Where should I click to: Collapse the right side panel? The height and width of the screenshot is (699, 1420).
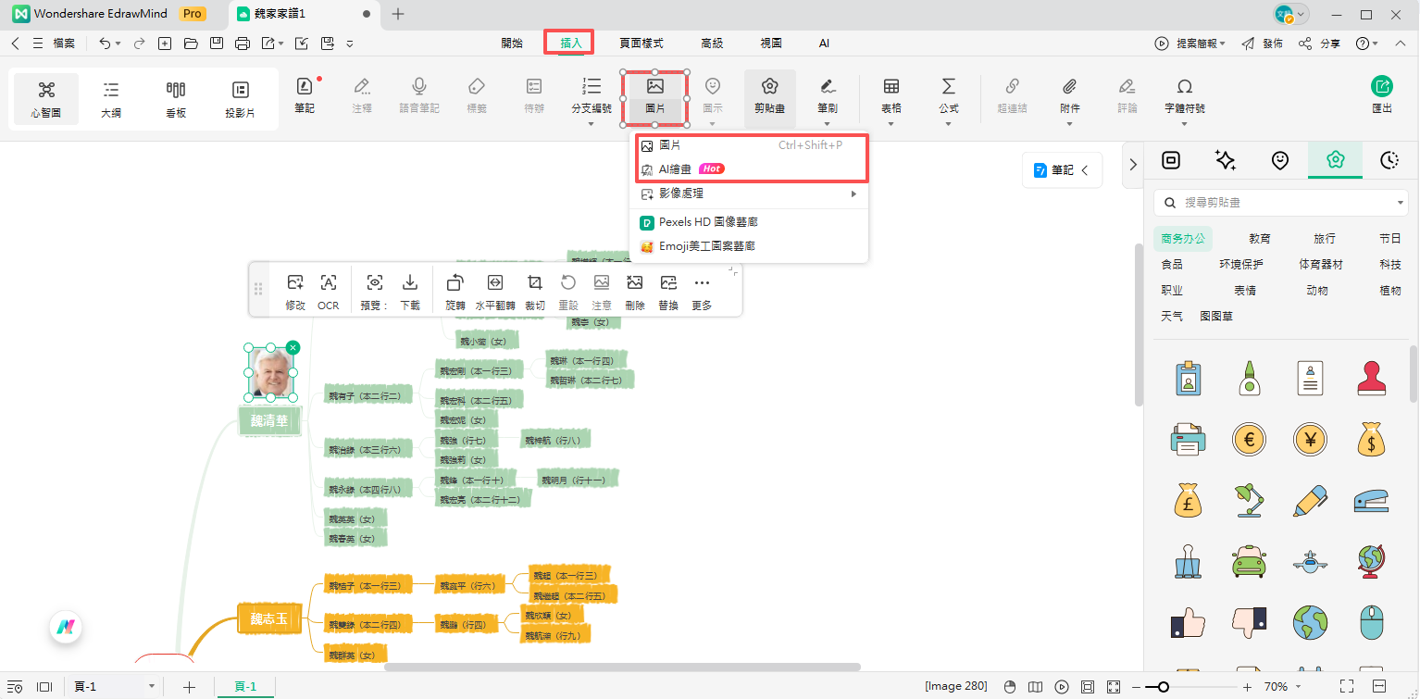pos(1132,165)
